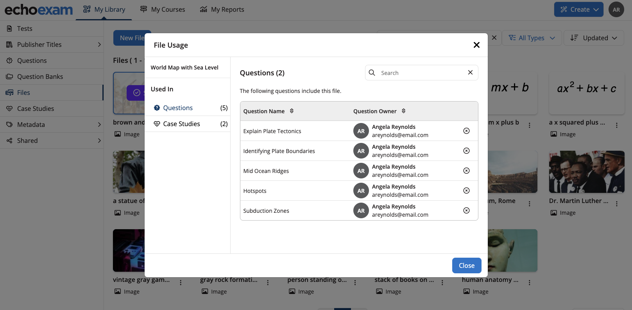Image resolution: width=632 pixels, height=310 pixels.
Task: Remove file from Identifying Plate Boundaries question
Action: pos(466,151)
